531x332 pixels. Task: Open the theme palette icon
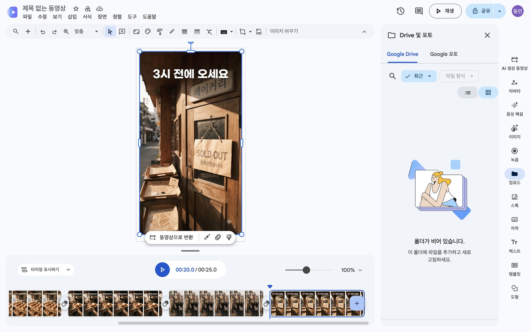(x=148, y=32)
